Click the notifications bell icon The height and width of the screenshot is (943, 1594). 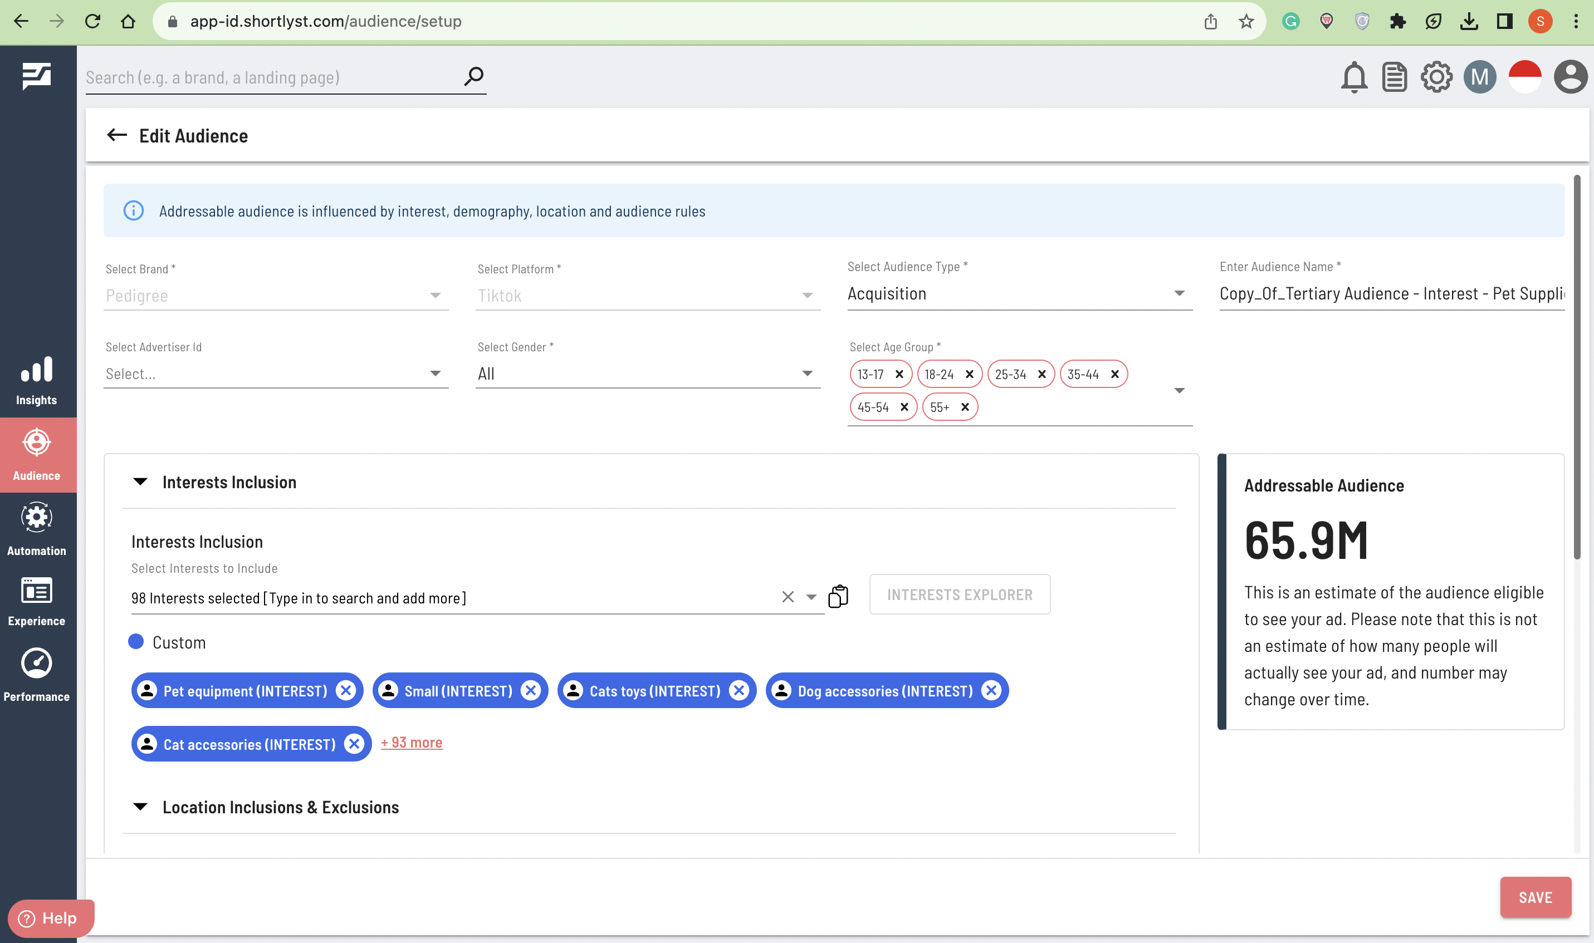coord(1354,77)
